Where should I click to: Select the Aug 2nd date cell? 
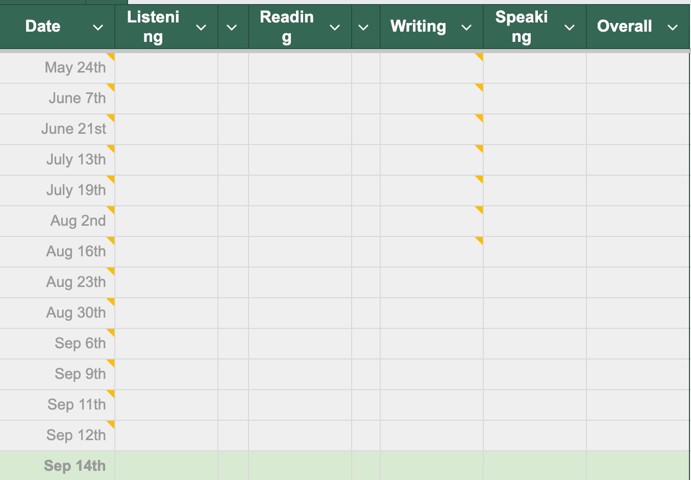[x=57, y=221]
